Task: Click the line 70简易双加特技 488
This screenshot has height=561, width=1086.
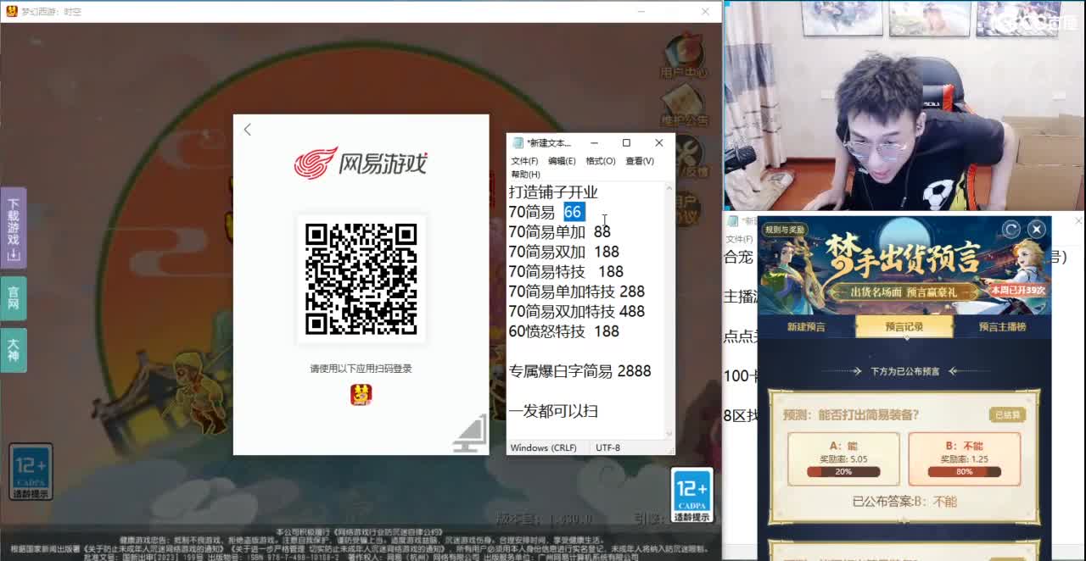Action: [577, 311]
